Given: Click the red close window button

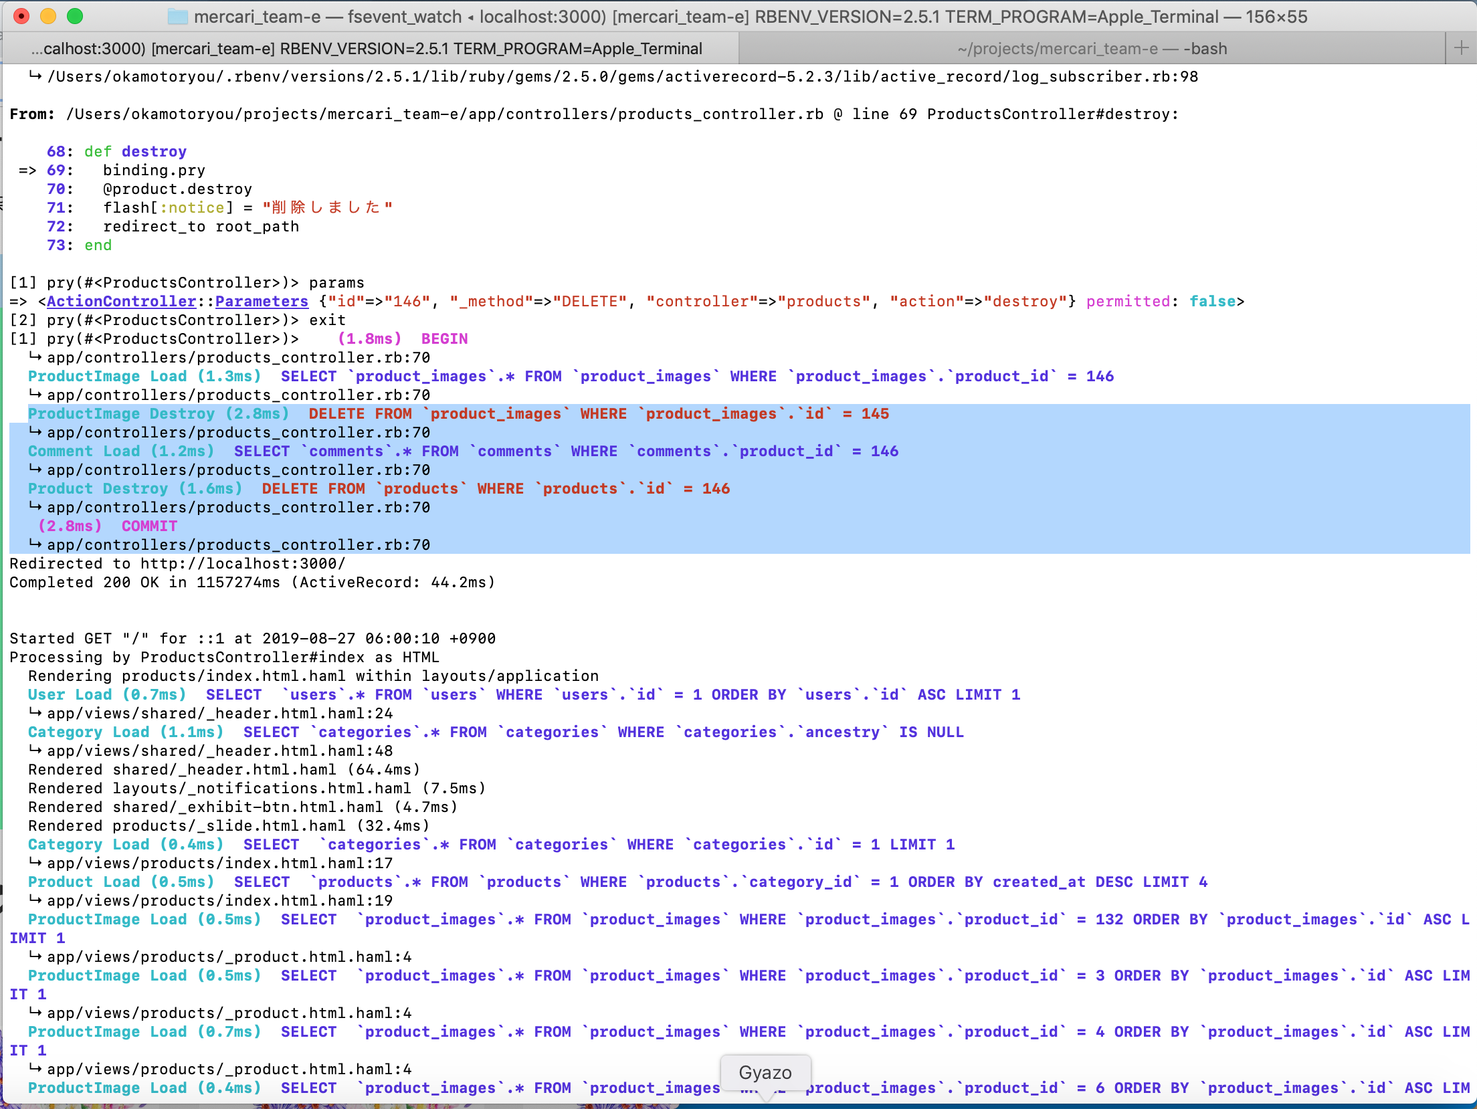Looking at the screenshot, I should (x=21, y=16).
